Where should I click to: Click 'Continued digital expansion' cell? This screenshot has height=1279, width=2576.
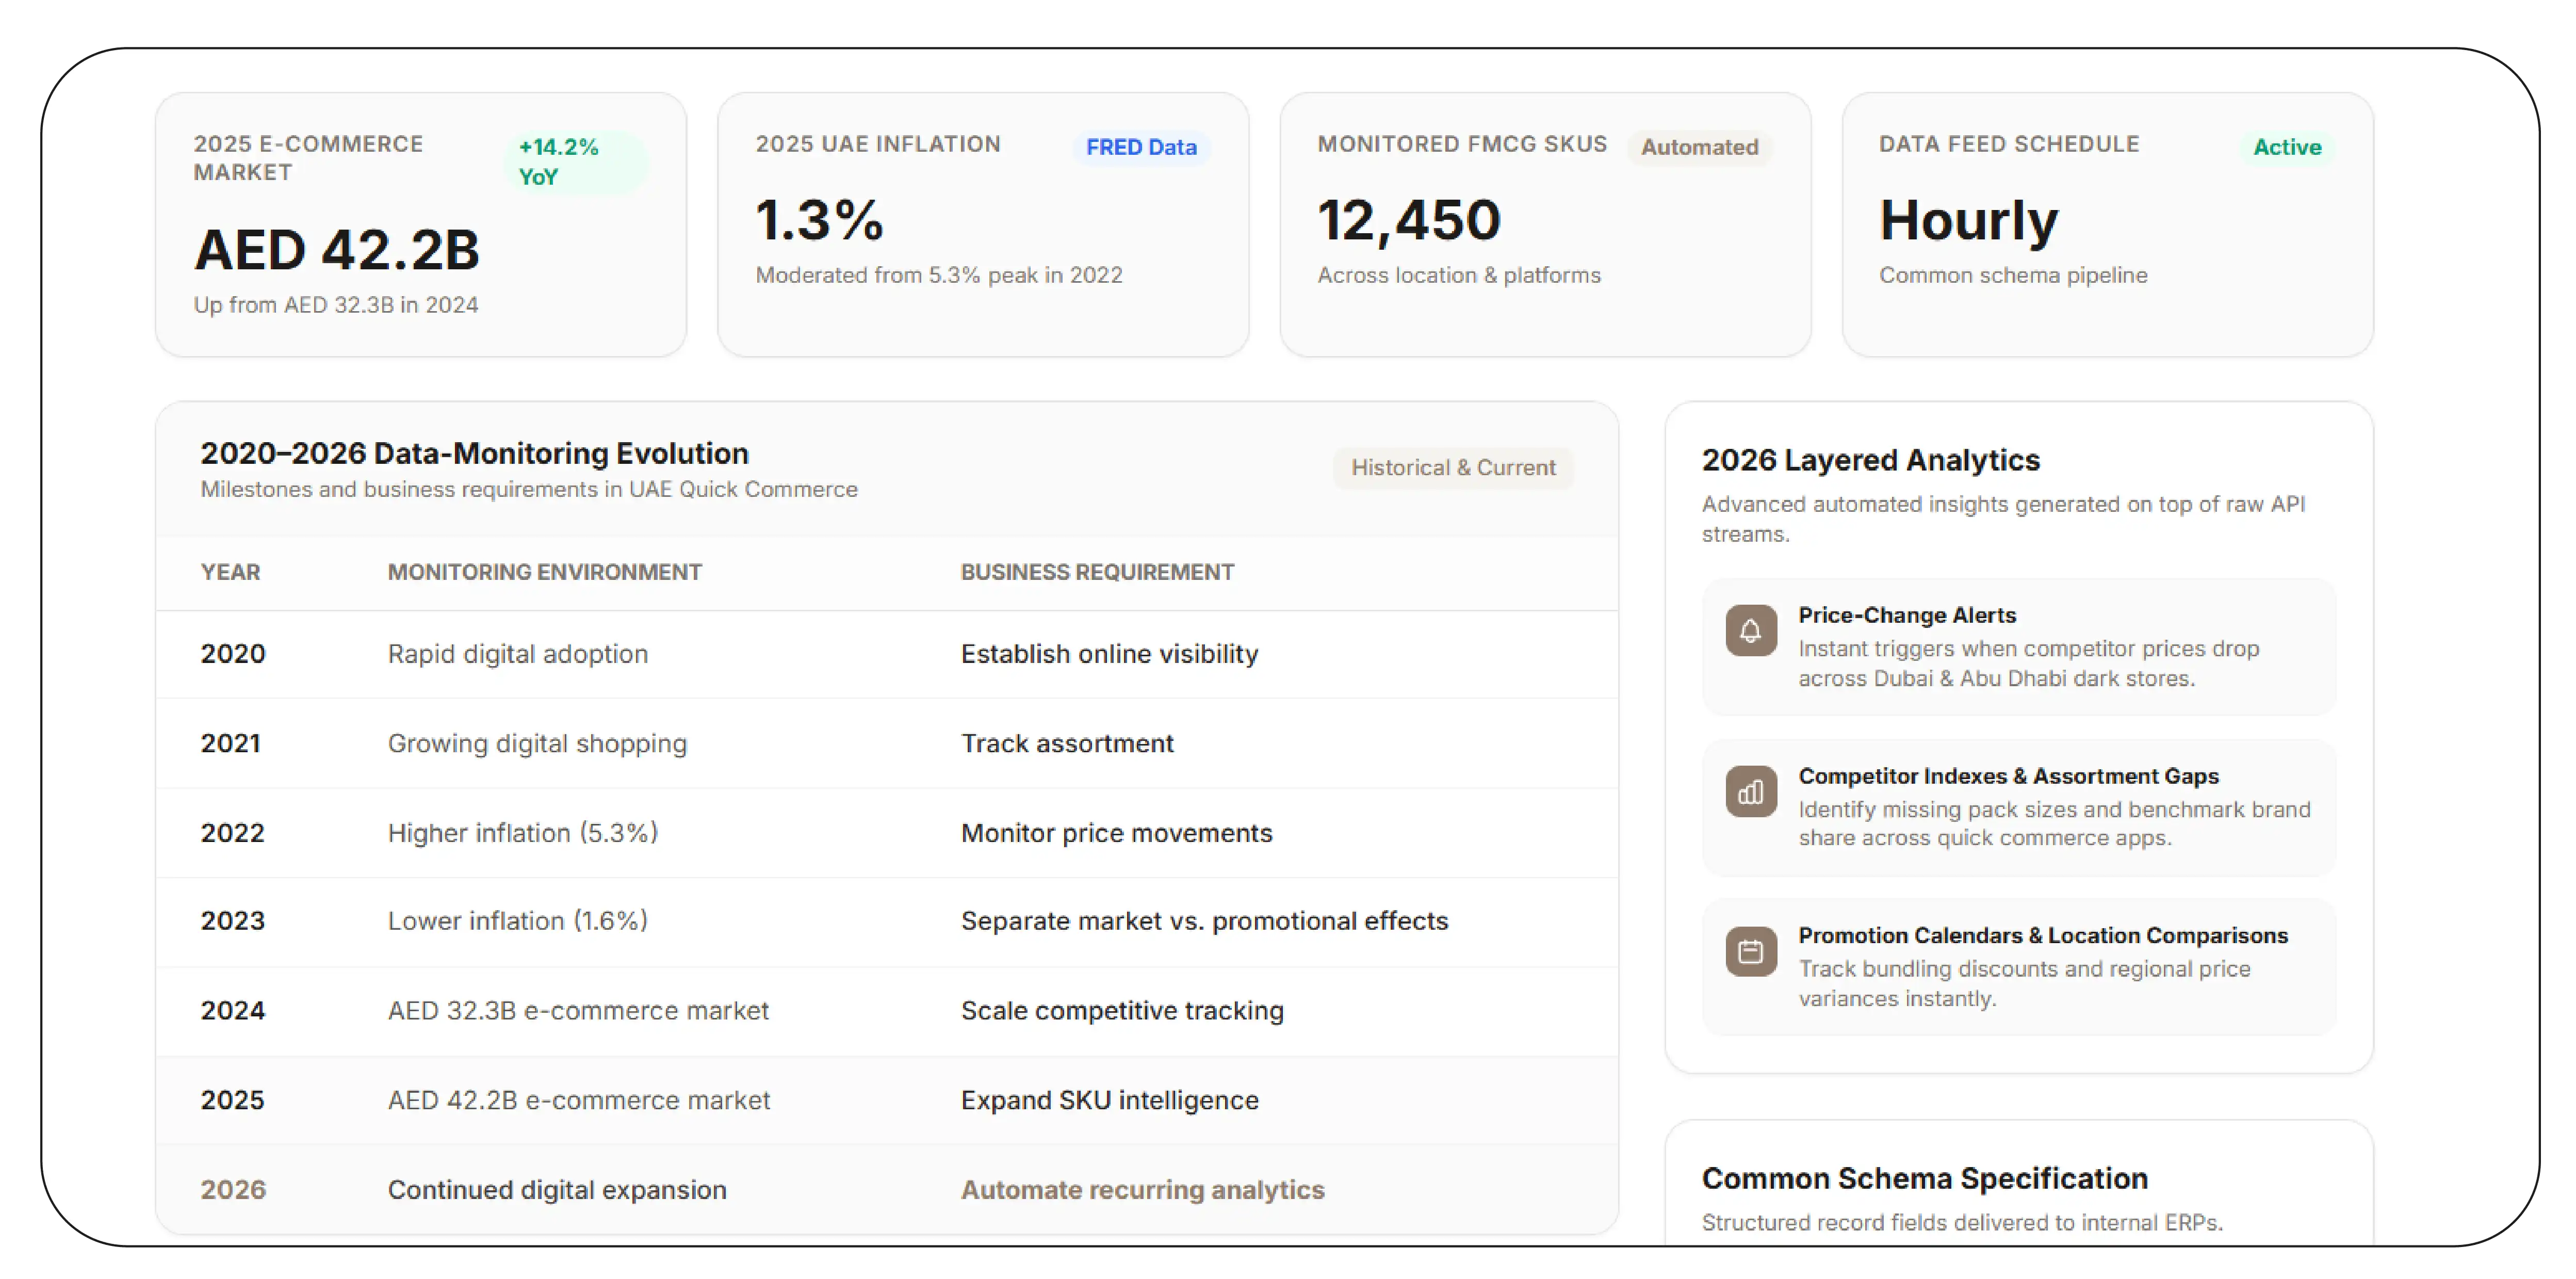(x=557, y=1190)
